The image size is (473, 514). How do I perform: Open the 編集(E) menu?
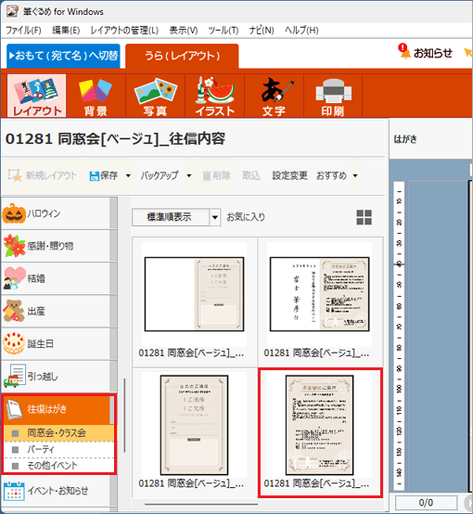pos(66,31)
